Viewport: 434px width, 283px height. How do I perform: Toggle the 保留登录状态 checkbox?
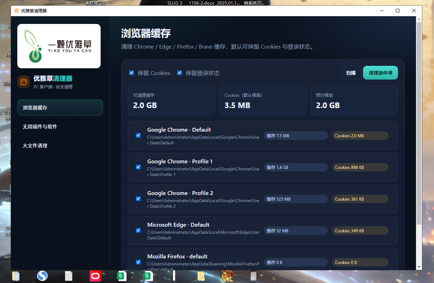180,73
